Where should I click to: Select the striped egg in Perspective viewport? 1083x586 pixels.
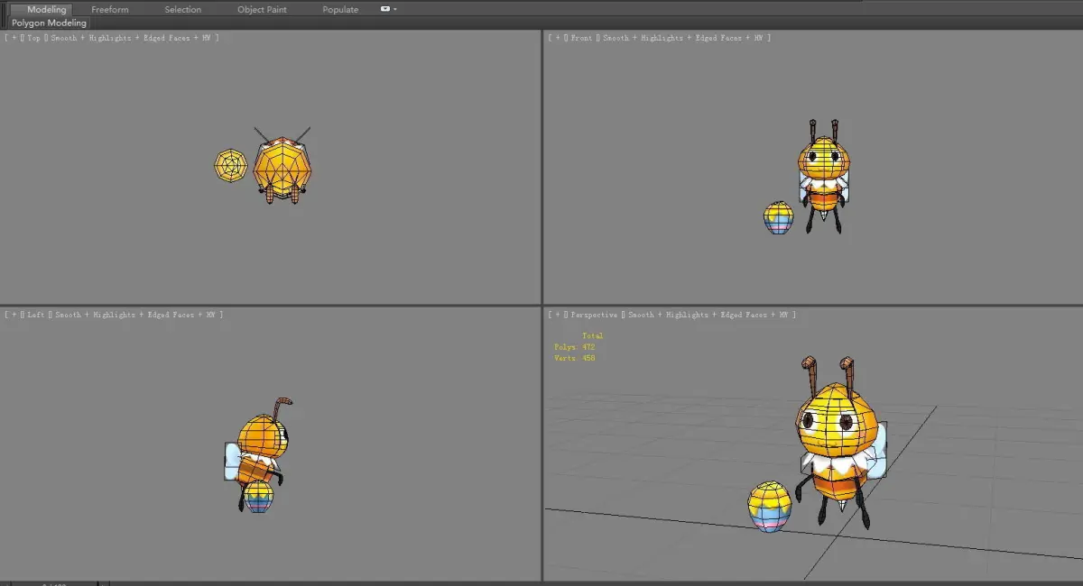(770, 507)
